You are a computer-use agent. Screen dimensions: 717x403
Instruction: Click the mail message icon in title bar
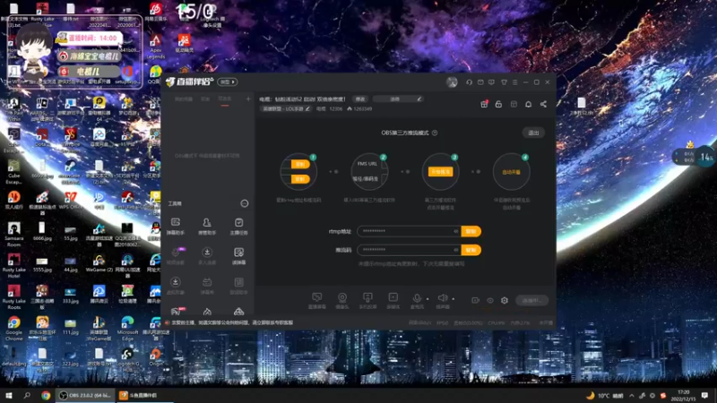click(x=480, y=82)
